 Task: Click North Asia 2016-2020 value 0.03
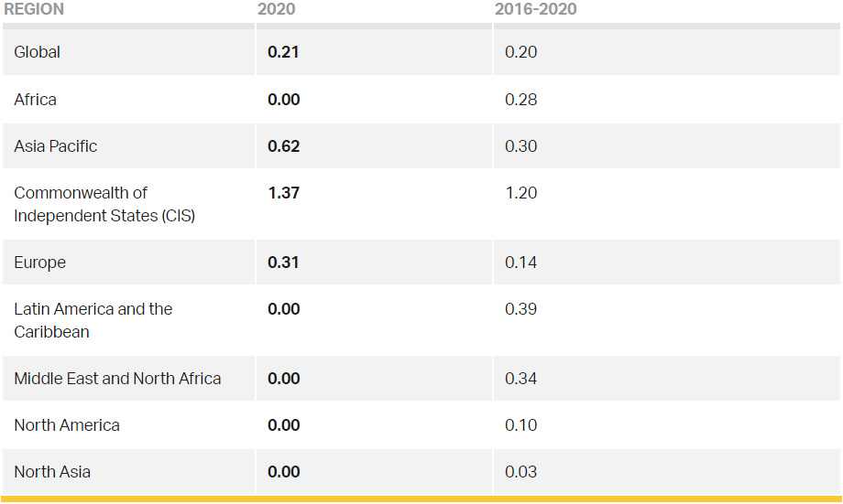pos(521,472)
